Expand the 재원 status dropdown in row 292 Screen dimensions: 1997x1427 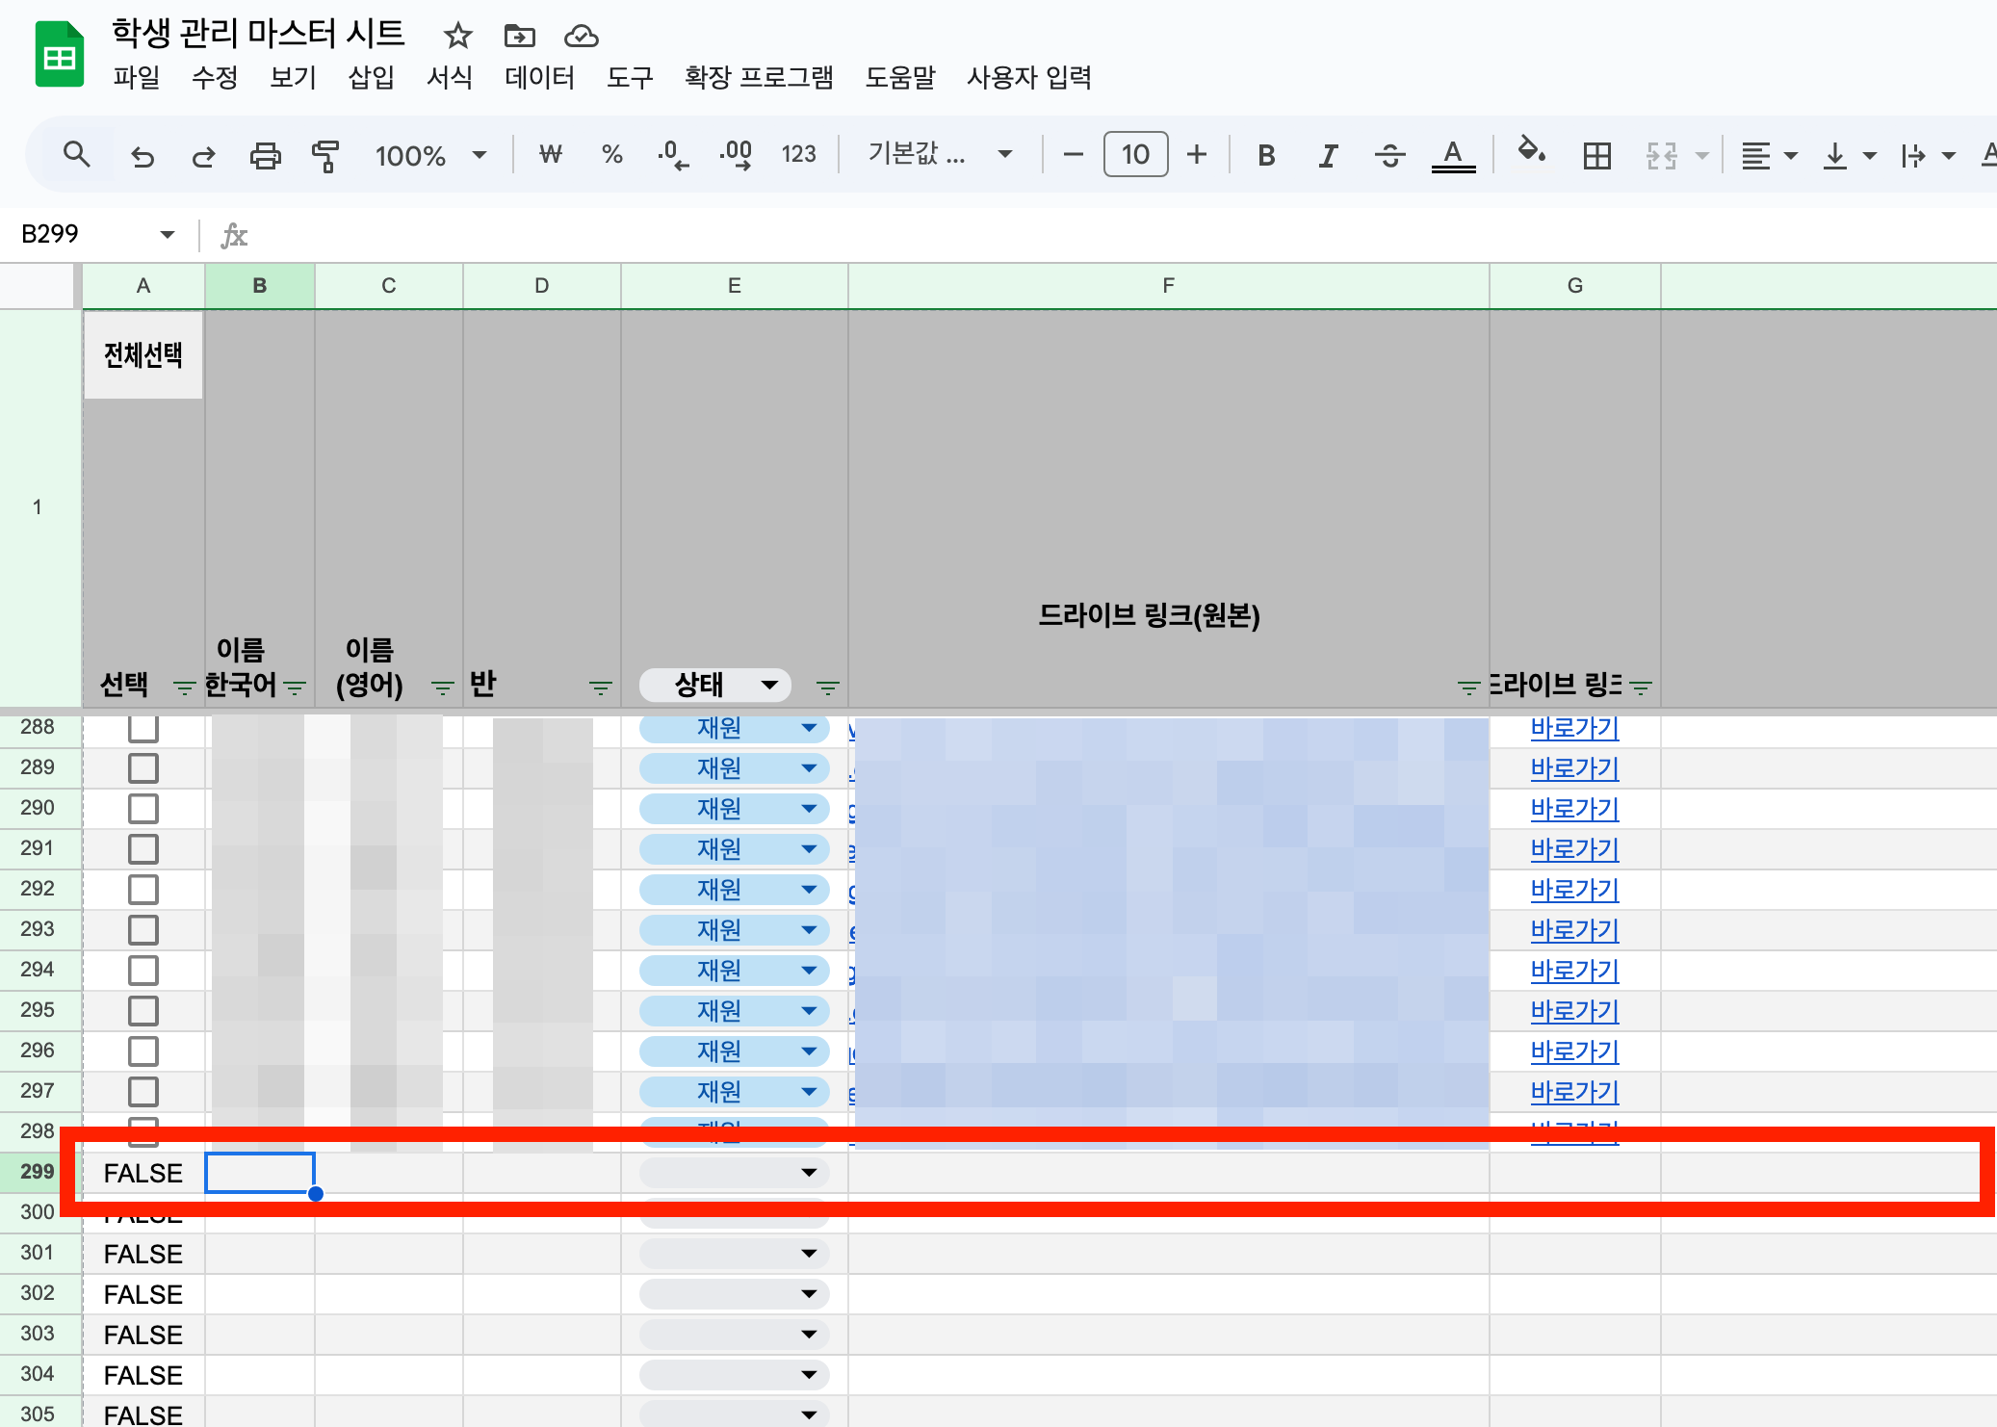pos(809,890)
